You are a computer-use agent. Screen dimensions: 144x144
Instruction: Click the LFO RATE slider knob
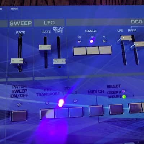[x=45, y=48]
